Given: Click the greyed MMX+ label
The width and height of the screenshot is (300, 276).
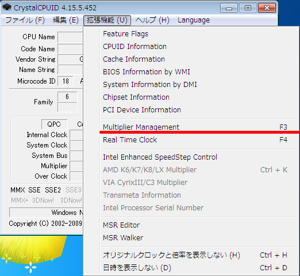Looking at the screenshot, I should [x=20, y=201].
